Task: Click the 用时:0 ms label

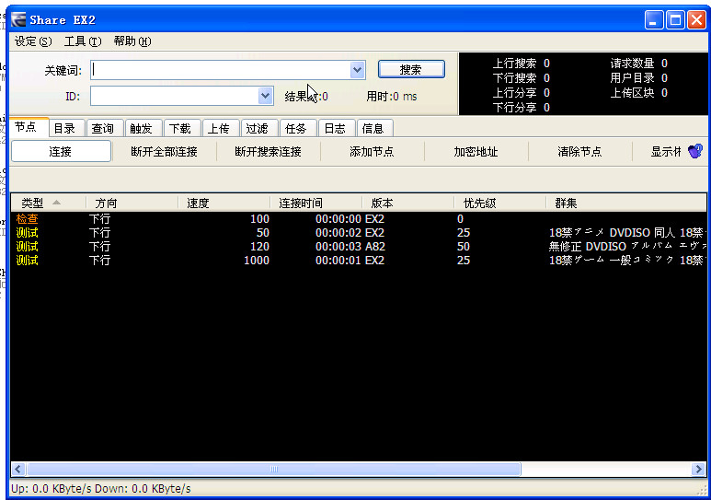Action: pyautogui.click(x=392, y=97)
